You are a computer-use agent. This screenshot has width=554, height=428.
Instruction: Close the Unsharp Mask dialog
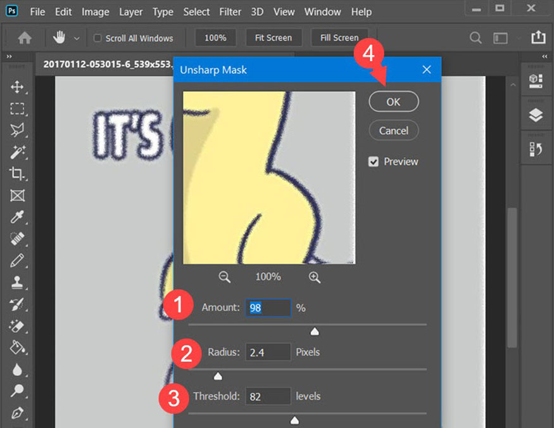click(x=427, y=69)
